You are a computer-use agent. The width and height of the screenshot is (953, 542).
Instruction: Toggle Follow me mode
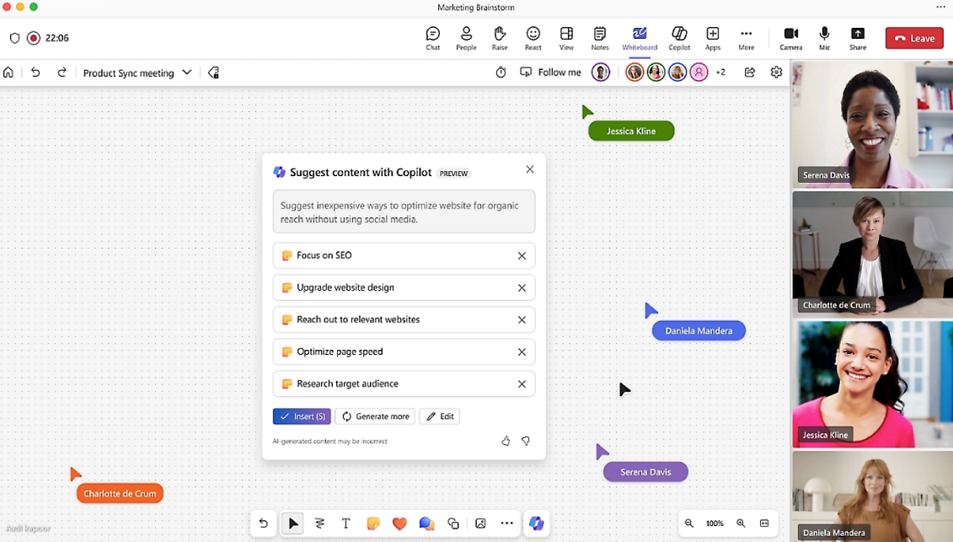[550, 72]
